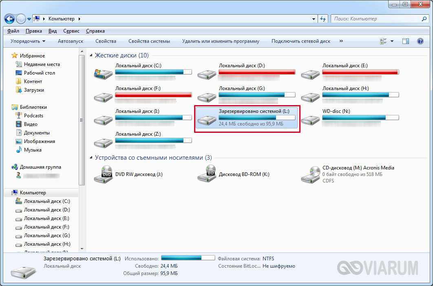Select CD-дисковод (M:) Acronis Media icon
Image resolution: width=433 pixels, height=286 pixels.
pos(310,175)
